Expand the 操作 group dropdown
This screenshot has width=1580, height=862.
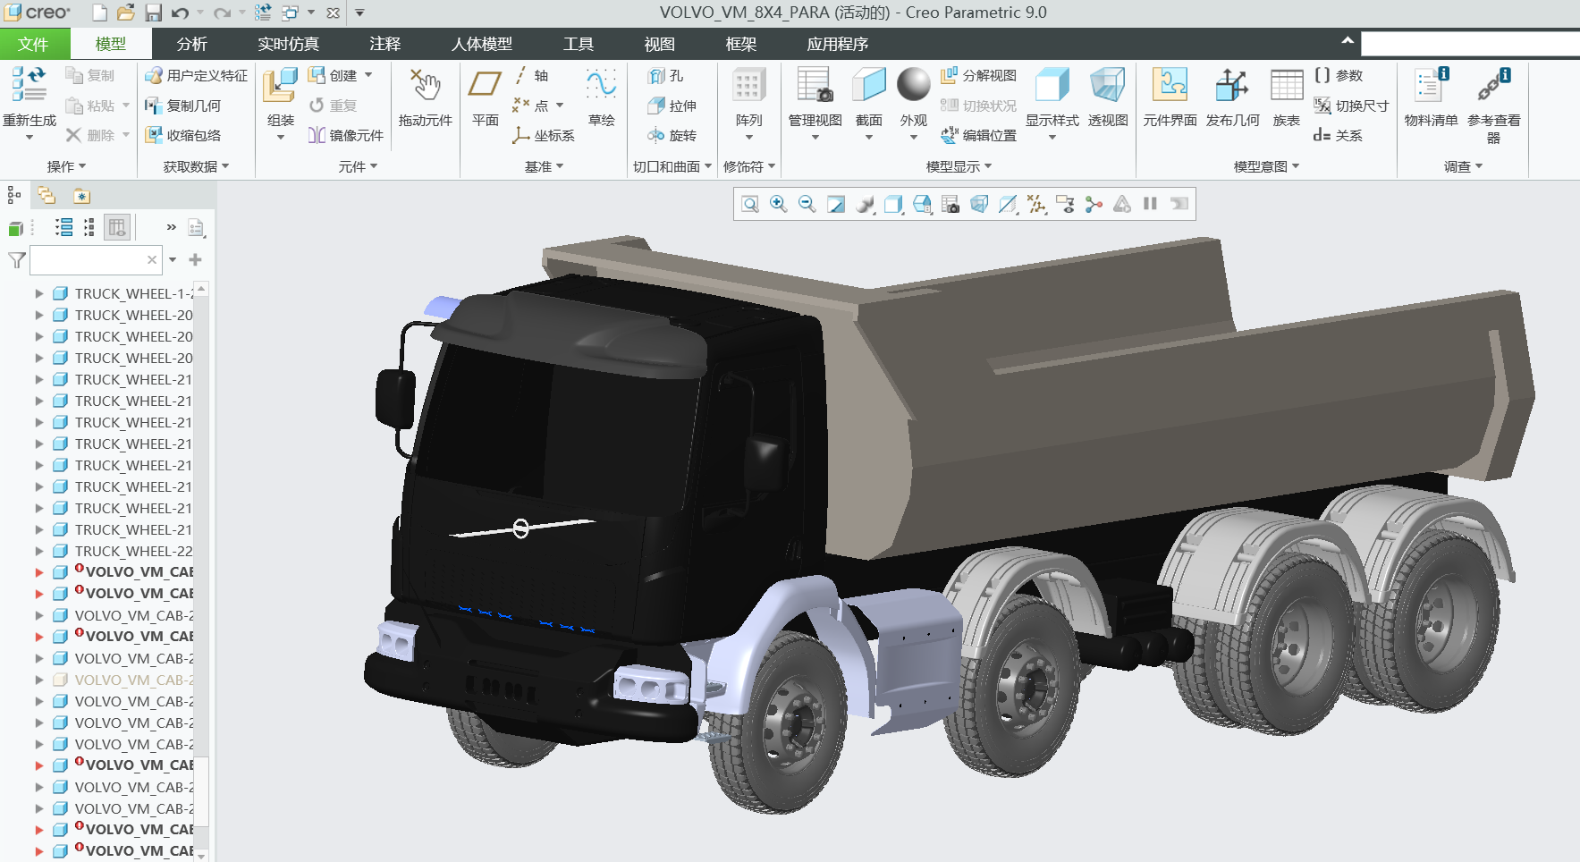[67, 166]
